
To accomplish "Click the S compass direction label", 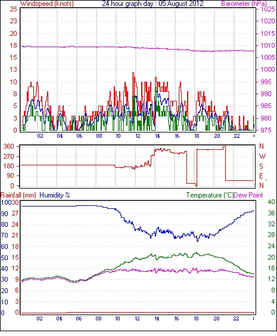I will [x=261, y=166].
